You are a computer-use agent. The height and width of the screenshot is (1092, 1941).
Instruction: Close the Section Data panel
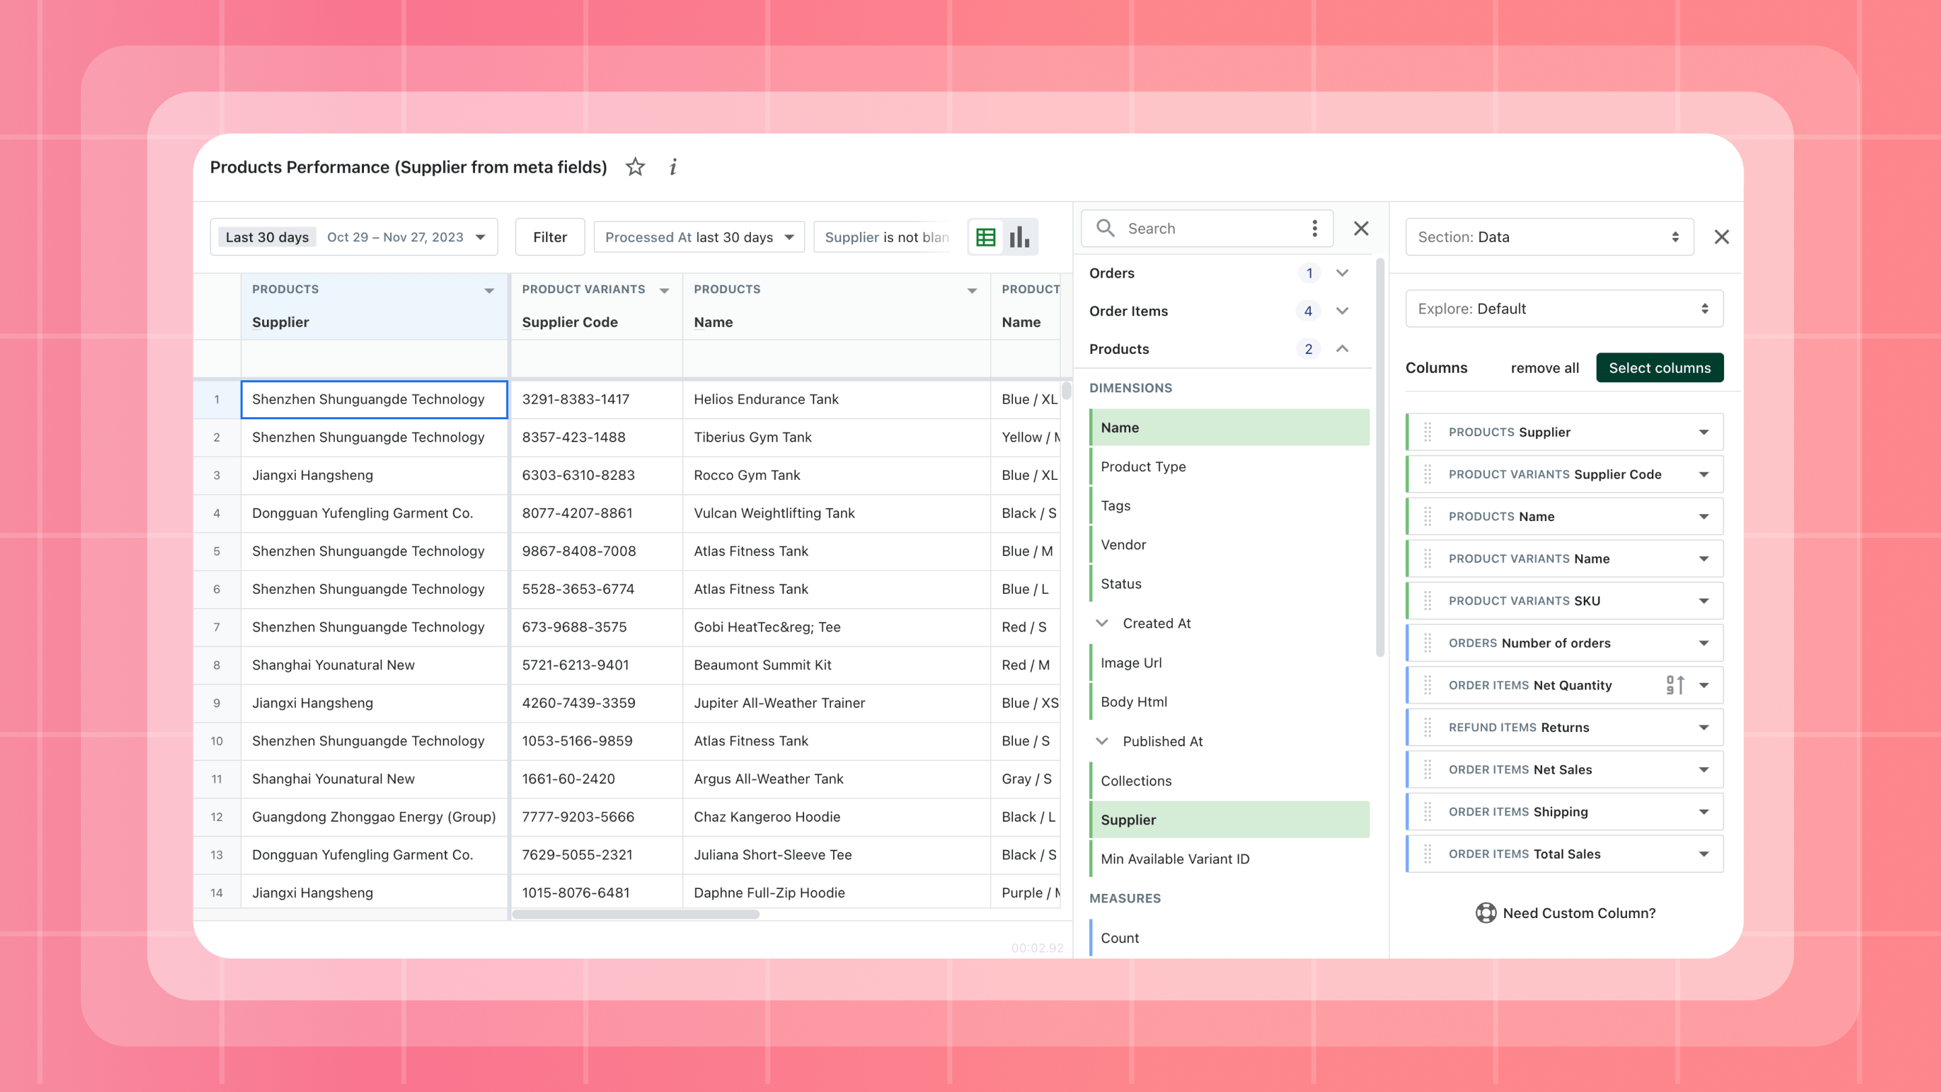point(1722,237)
